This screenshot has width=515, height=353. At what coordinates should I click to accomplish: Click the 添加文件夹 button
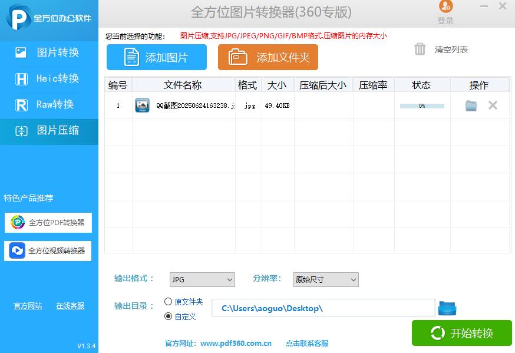pyautogui.click(x=268, y=58)
